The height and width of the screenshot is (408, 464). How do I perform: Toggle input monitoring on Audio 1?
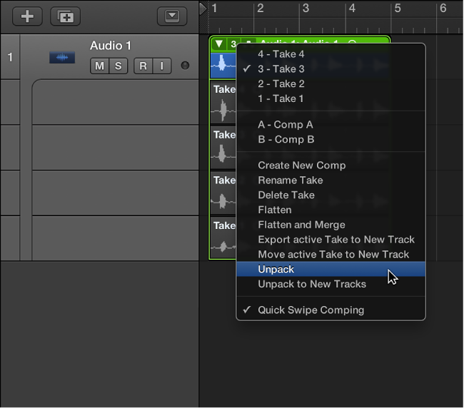[161, 66]
